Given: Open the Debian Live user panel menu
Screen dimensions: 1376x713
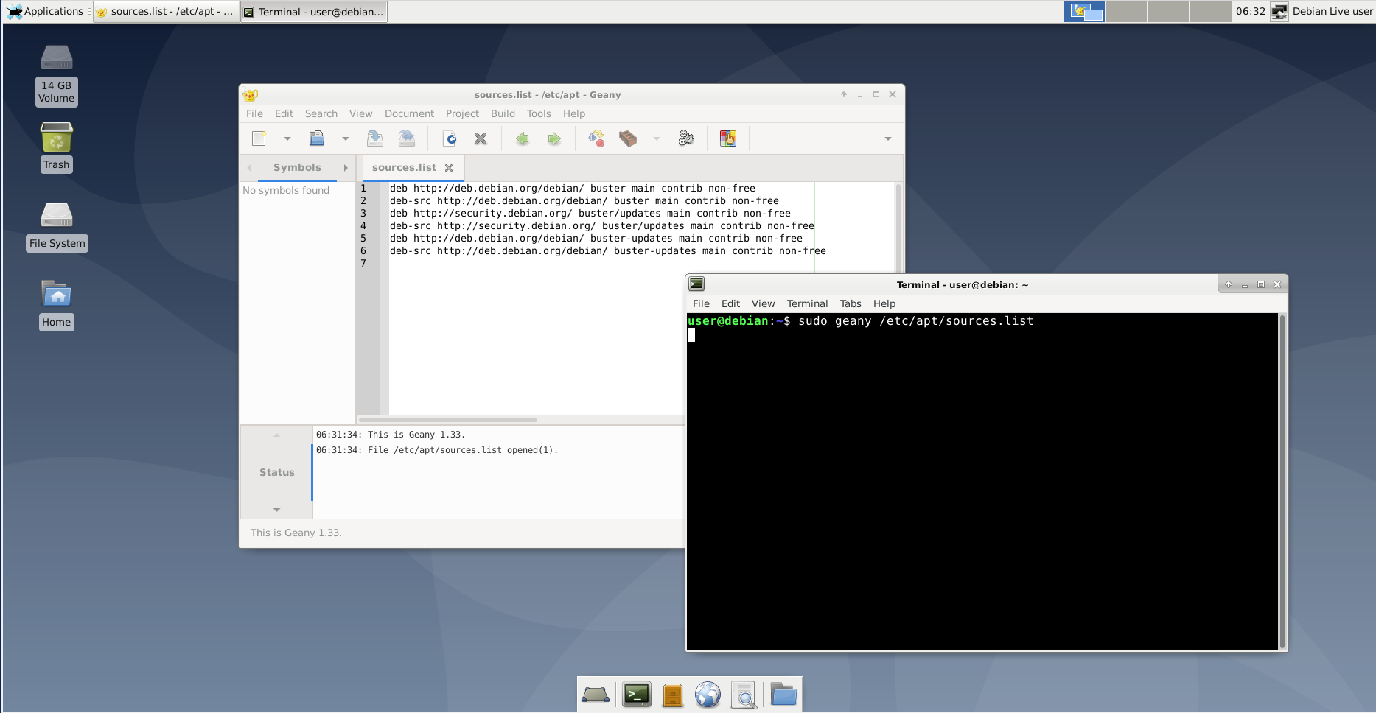Looking at the screenshot, I should (1333, 11).
